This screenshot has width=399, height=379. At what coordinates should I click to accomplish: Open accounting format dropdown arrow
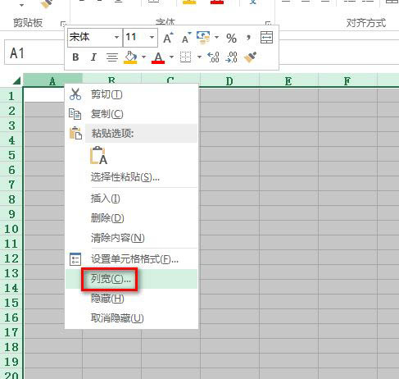216,37
